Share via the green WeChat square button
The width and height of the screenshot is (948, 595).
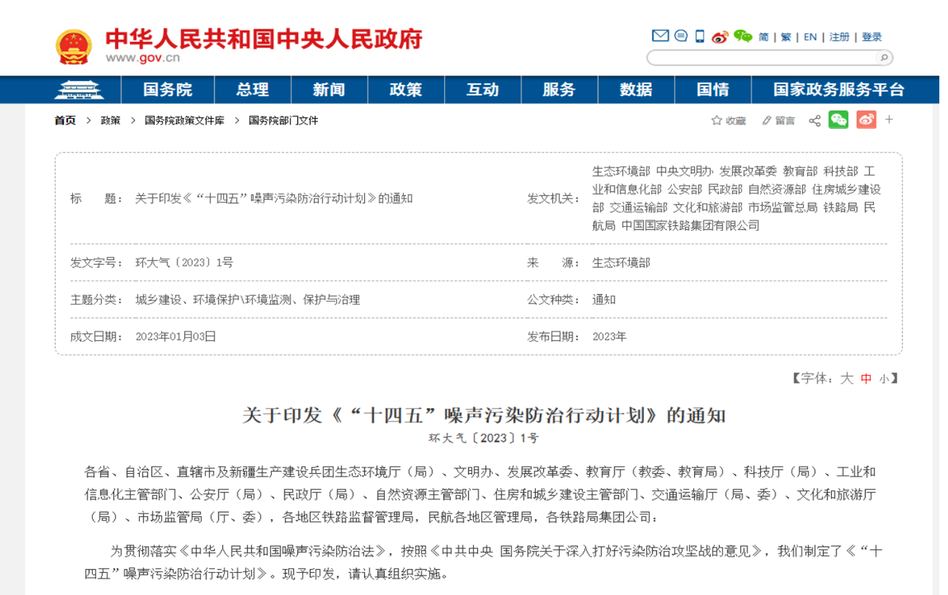click(838, 120)
